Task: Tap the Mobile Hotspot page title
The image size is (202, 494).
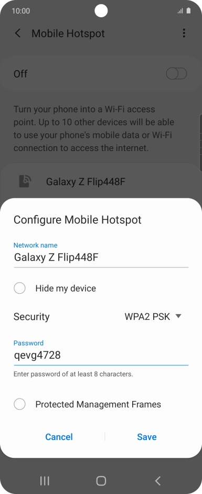Action: pos(68,34)
